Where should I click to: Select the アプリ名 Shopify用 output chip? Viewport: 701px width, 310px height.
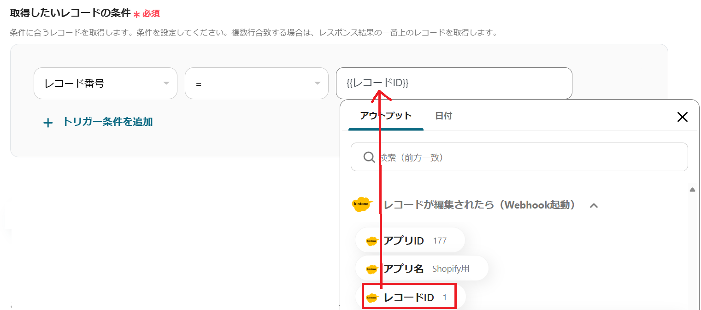pyautogui.click(x=422, y=268)
